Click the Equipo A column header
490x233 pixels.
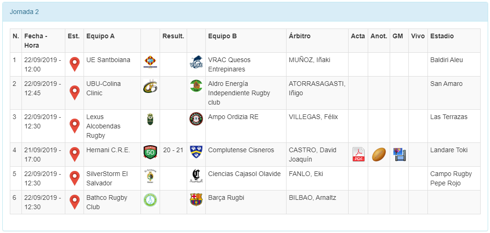coord(100,36)
